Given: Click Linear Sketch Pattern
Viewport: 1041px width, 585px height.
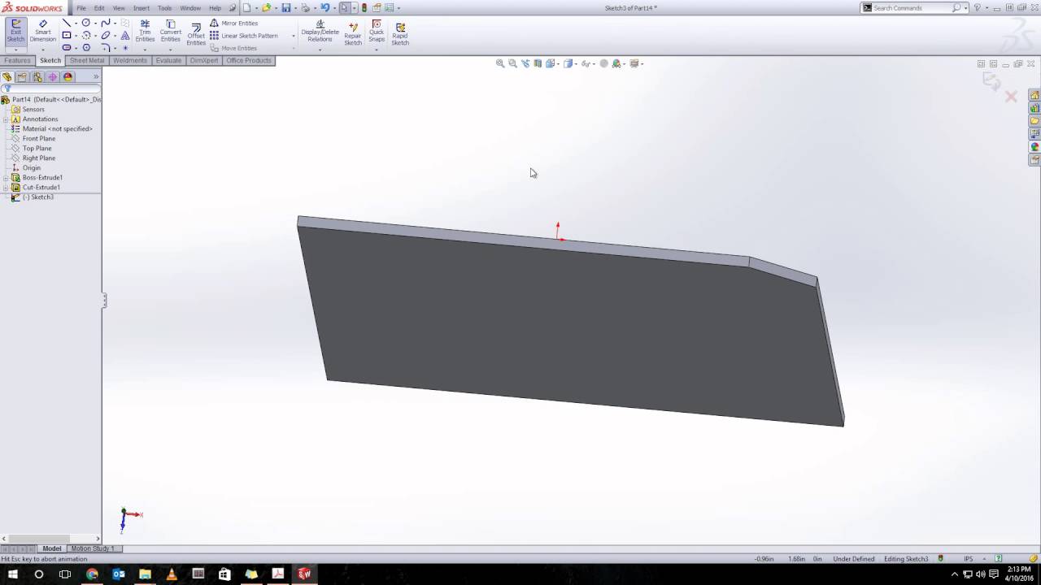Looking at the screenshot, I should 244,36.
